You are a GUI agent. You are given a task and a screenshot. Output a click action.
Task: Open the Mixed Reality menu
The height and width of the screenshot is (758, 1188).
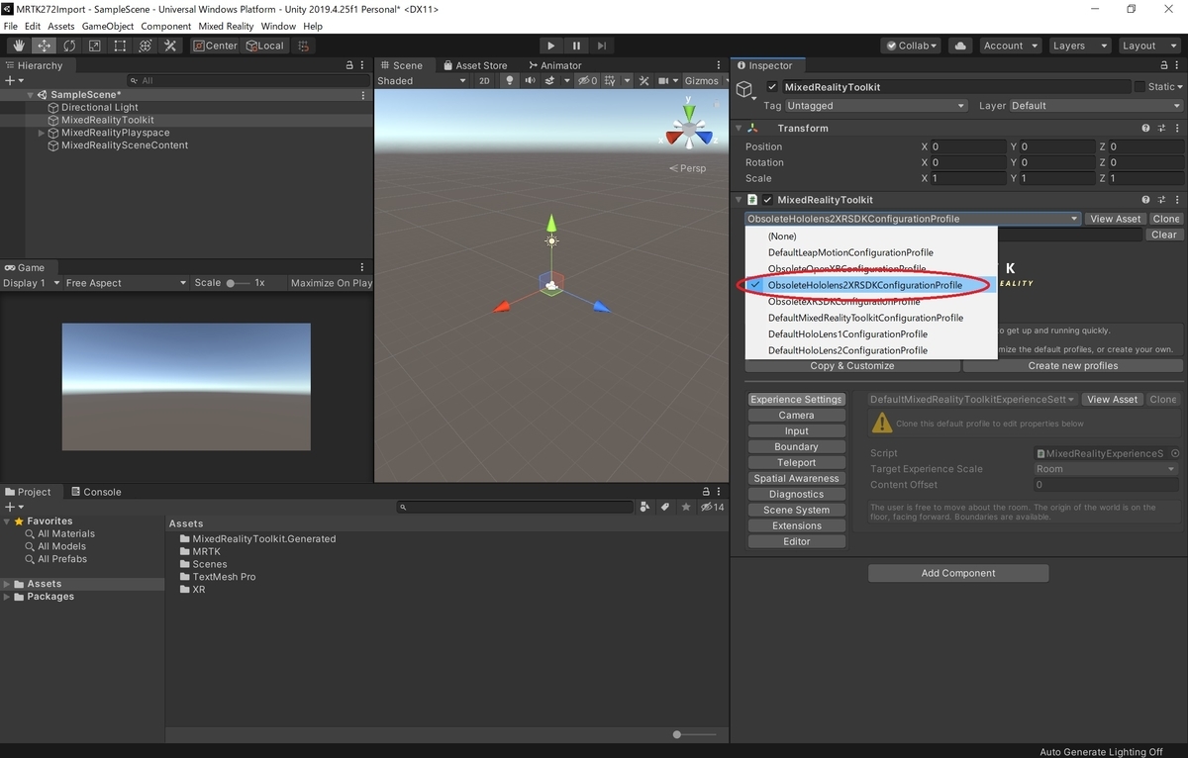226,26
